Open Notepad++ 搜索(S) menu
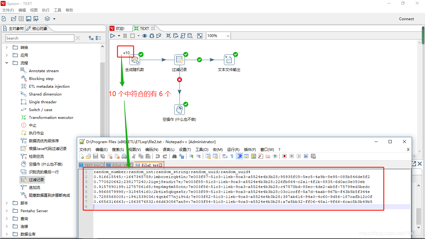Viewport: 425px width, 239px height. pos(118,150)
